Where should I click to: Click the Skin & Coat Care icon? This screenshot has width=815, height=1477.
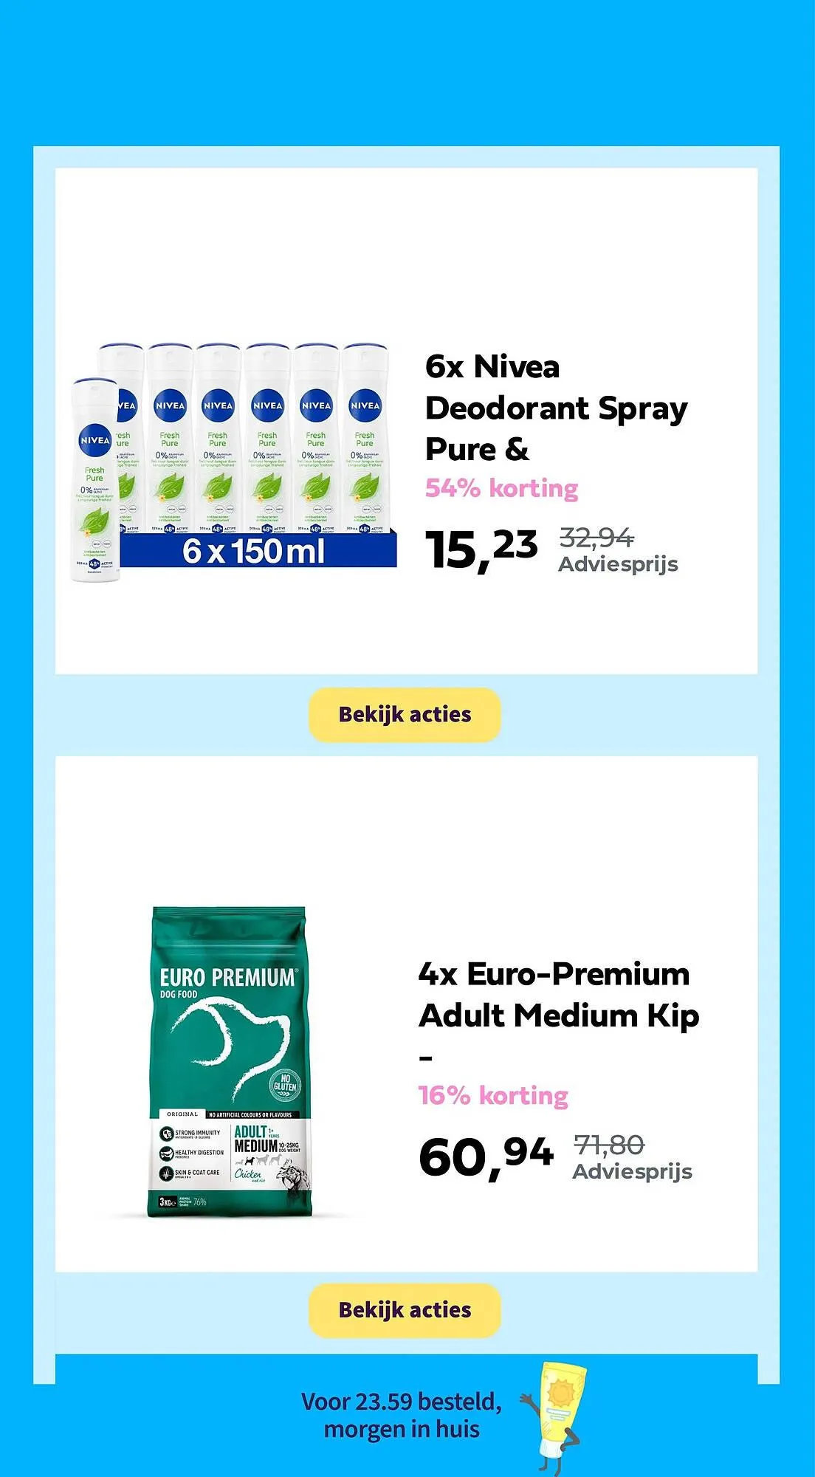point(167,1173)
